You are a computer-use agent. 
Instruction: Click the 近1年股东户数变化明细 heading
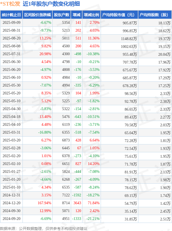(x=51, y=4)
